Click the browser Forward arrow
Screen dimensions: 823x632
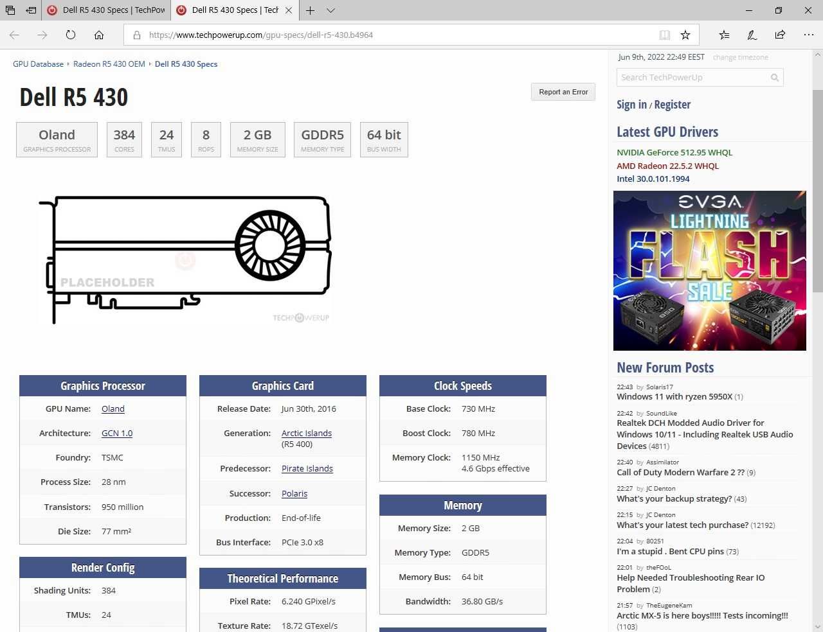(42, 35)
